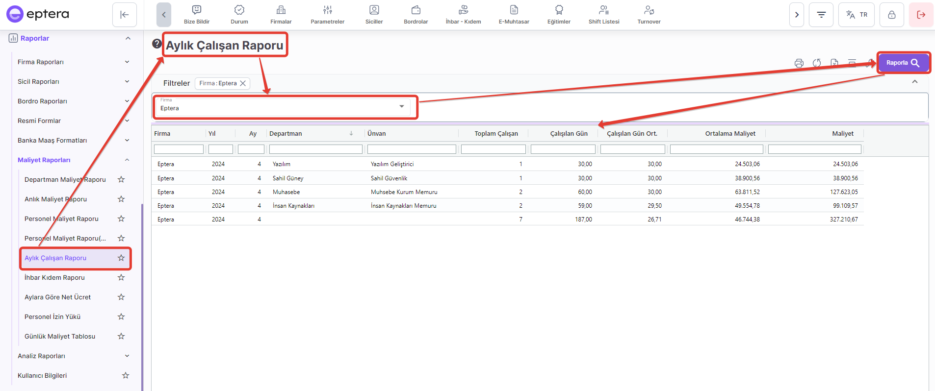Favorite the Aylık Çalışan Raporu star

click(x=121, y=258)
